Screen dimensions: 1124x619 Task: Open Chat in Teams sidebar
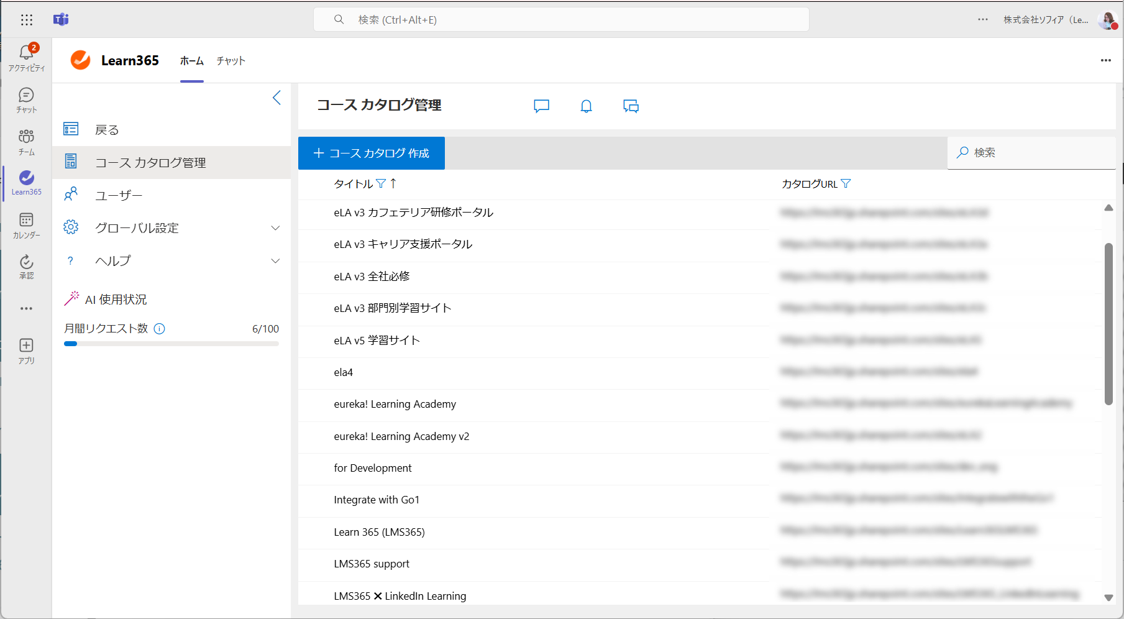[26, 100]
